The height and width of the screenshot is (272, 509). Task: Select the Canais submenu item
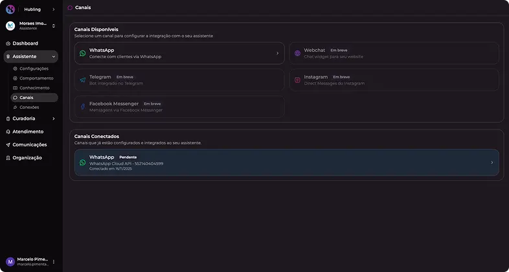click(x=34, y=98)
